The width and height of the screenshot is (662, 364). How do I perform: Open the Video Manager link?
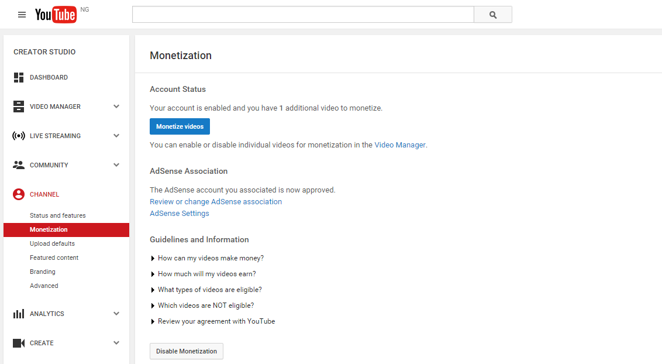pyautogui.click(x=400, y=145)
